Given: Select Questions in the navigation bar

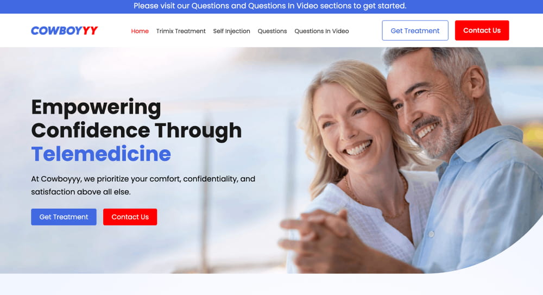Looking at the screenshot, I should coord(272,31).
